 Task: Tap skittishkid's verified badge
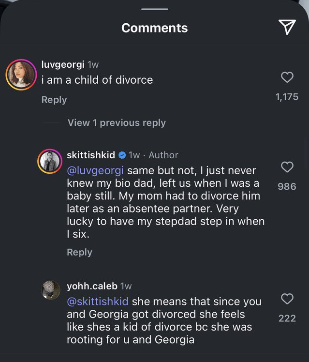(x=122, y=155)
